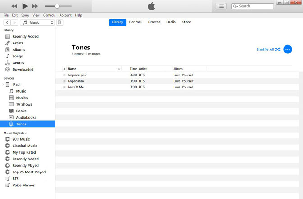Select the Best Of Me tone

tap(177, 87)
